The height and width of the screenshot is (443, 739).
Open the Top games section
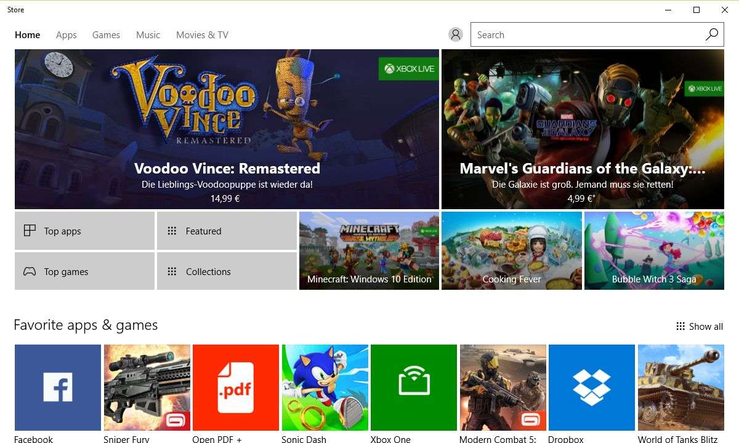84,271
